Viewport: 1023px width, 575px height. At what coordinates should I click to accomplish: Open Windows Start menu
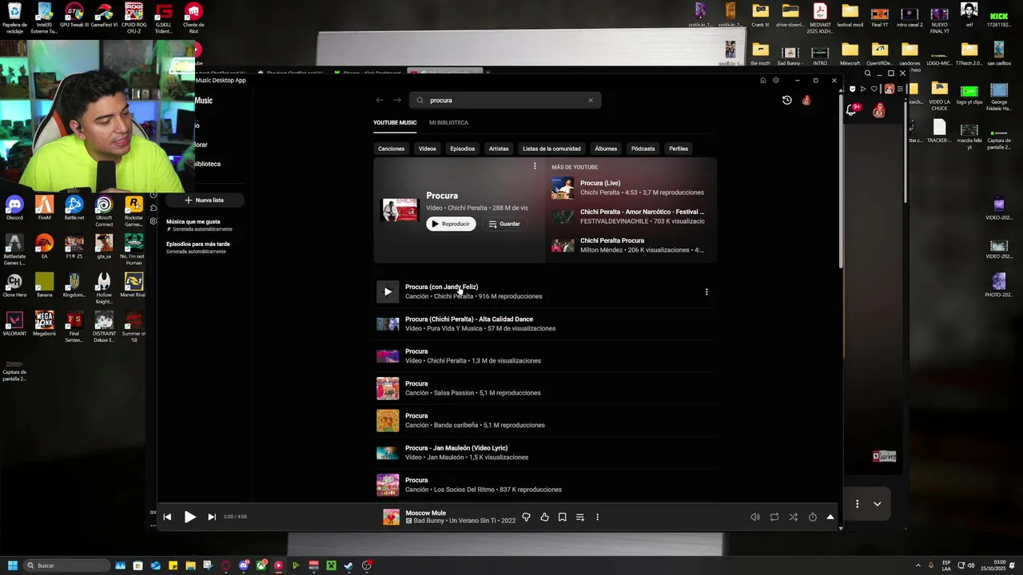(13, 565)
